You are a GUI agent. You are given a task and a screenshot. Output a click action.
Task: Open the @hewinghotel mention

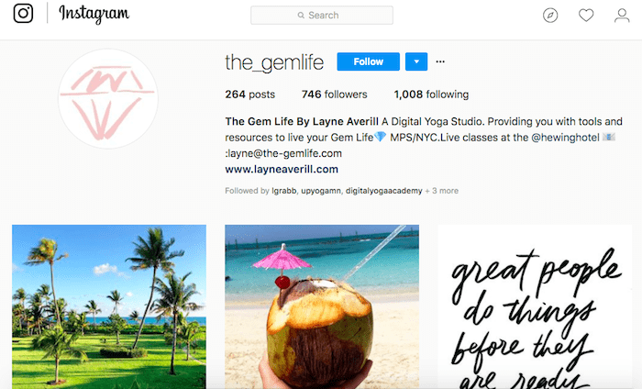click(x=565, y=138)
